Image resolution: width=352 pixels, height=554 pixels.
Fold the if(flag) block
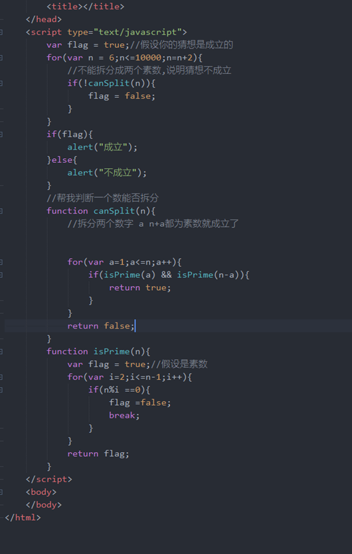click(1, 134)
